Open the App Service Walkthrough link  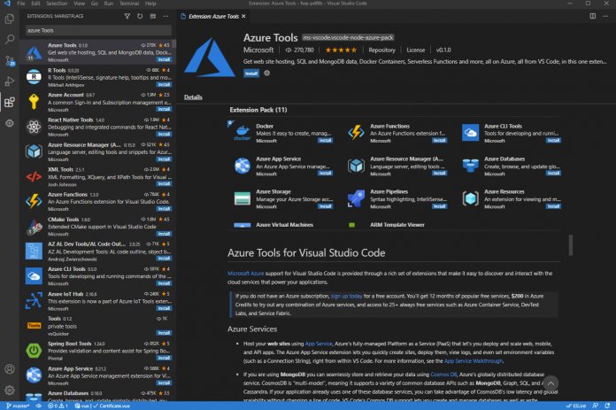(x=474, y=361)
